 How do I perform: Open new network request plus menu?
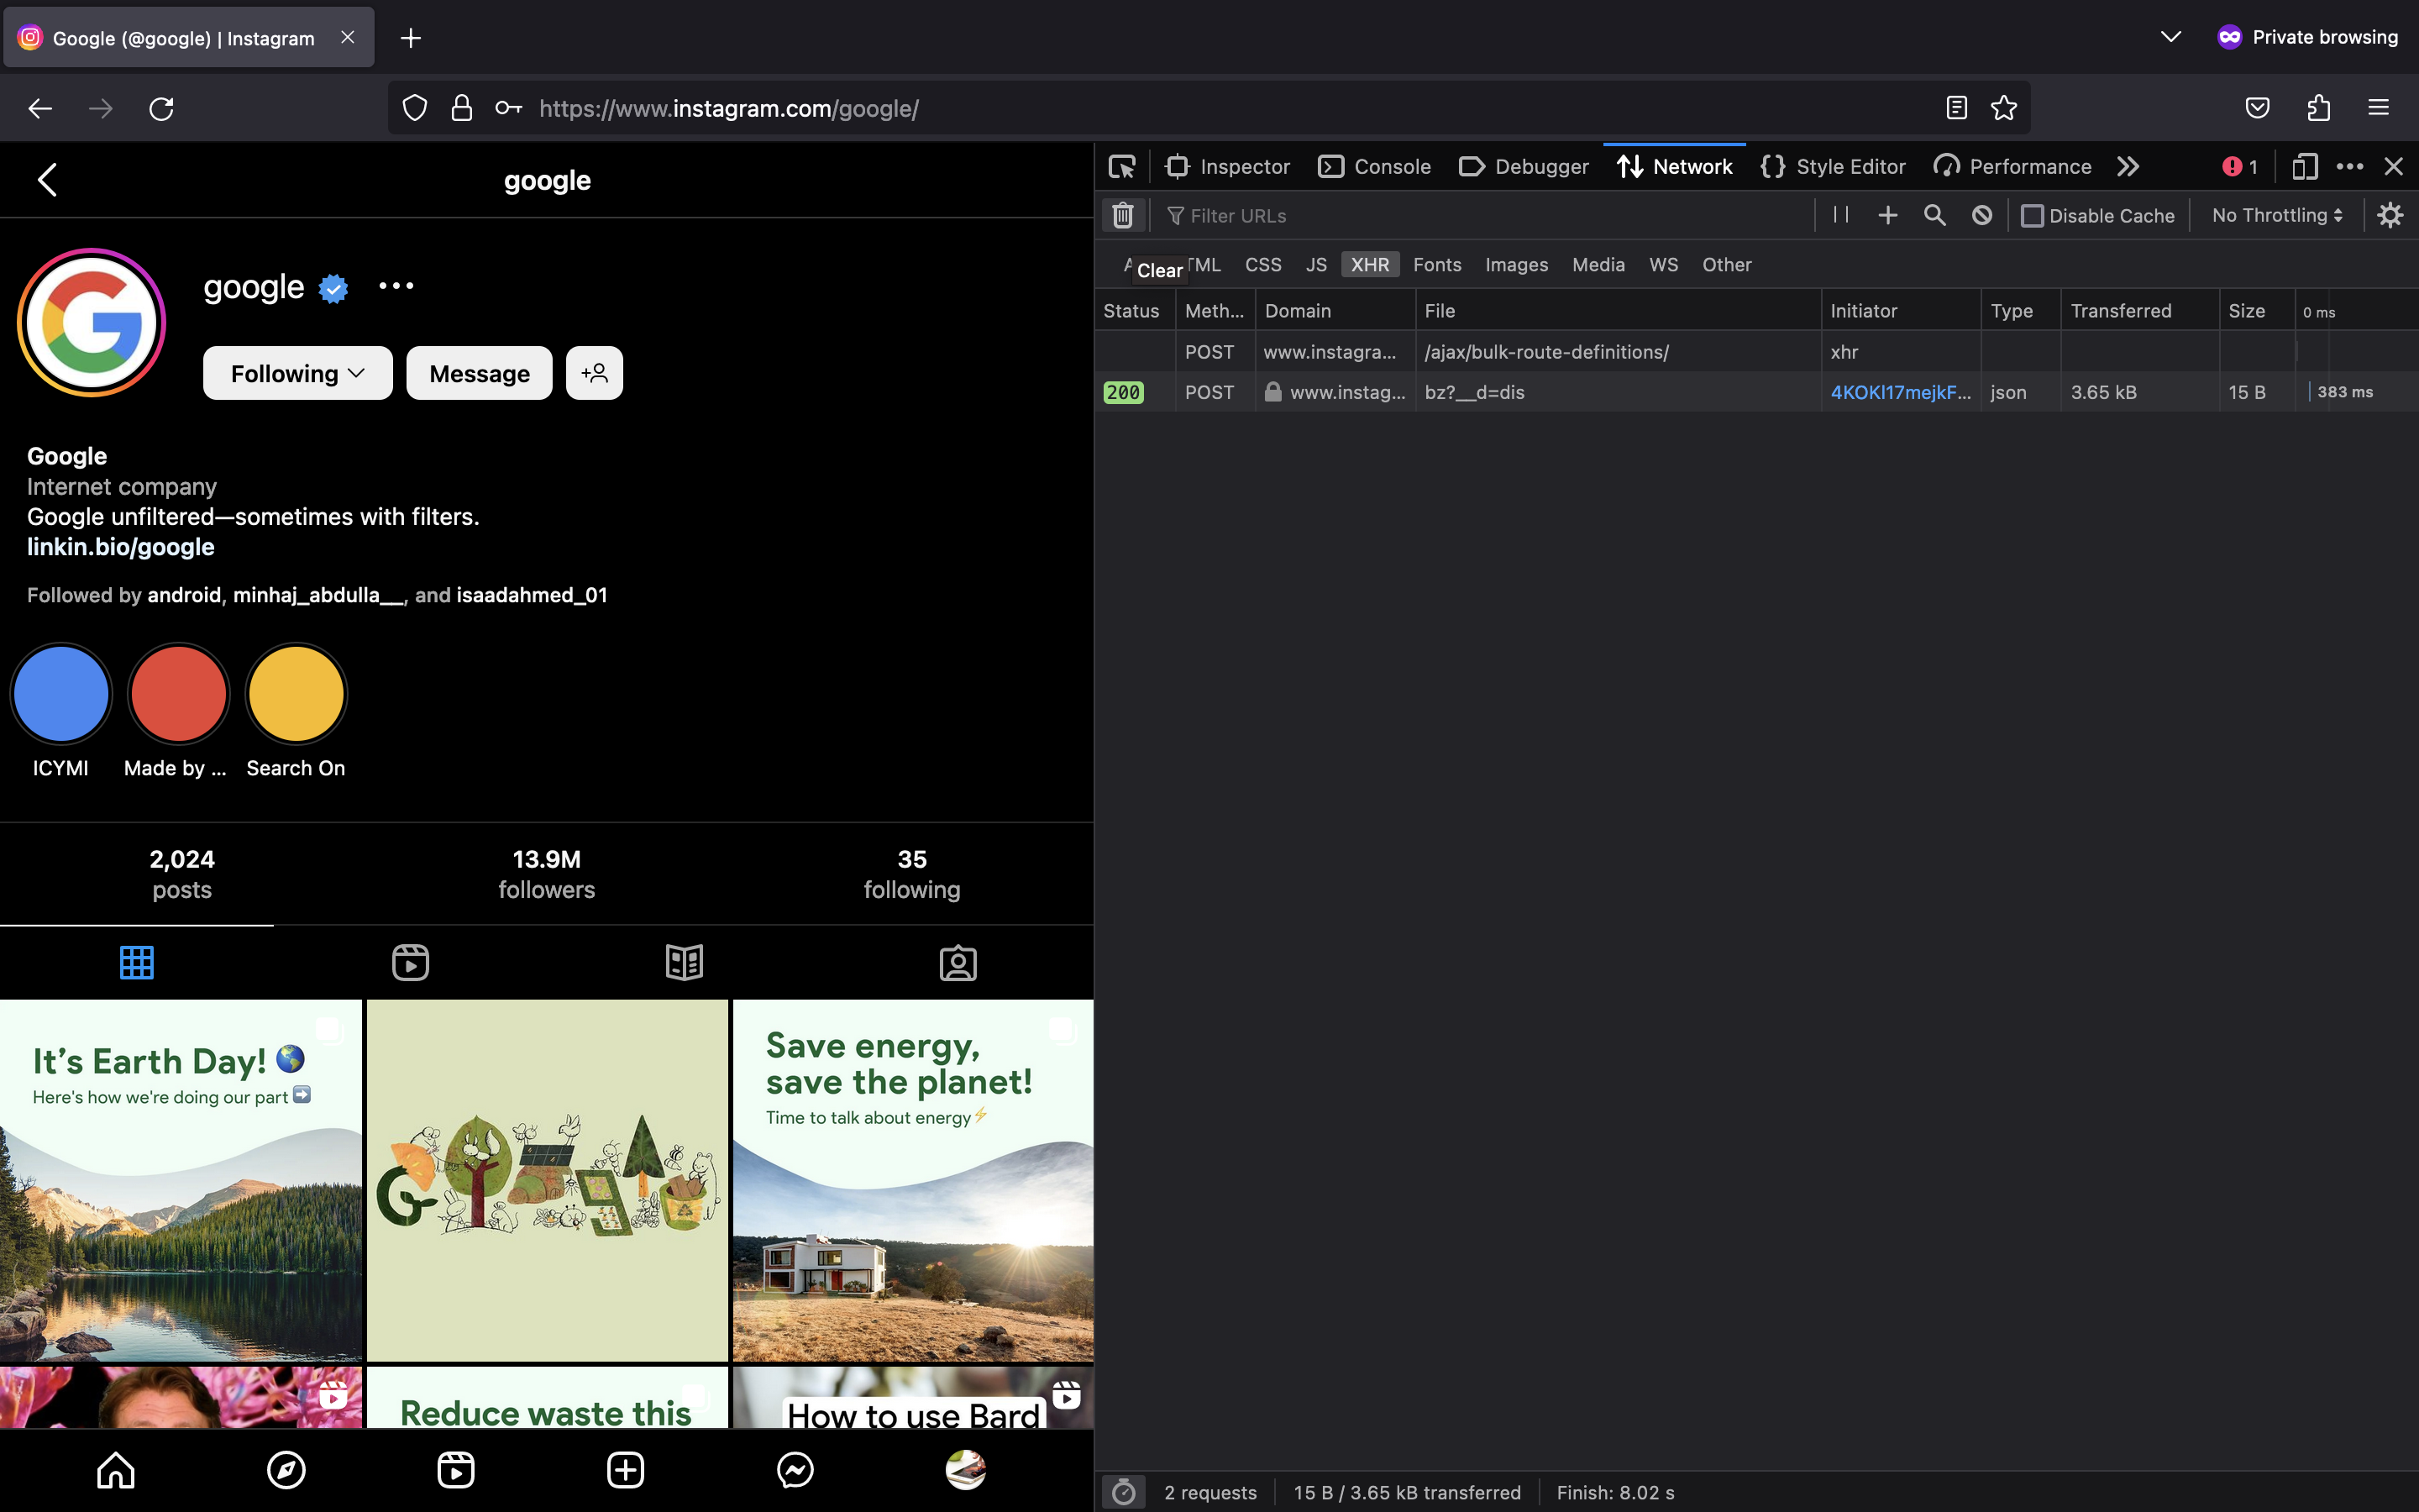coord(1887,215)
